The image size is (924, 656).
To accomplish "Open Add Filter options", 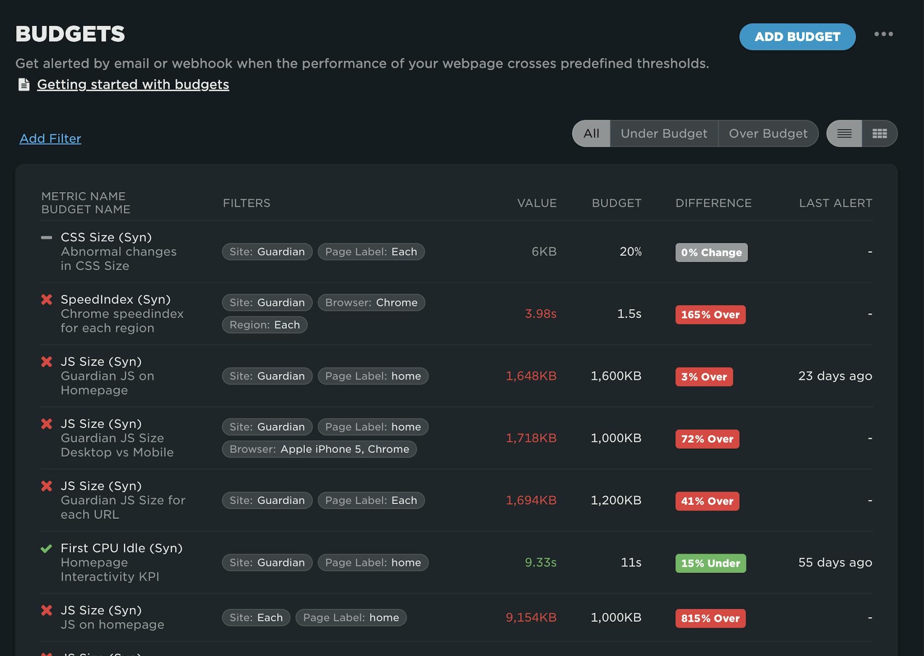I will pos(50,138).
